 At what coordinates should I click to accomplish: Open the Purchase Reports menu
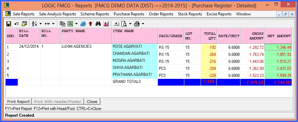(129, 14)
